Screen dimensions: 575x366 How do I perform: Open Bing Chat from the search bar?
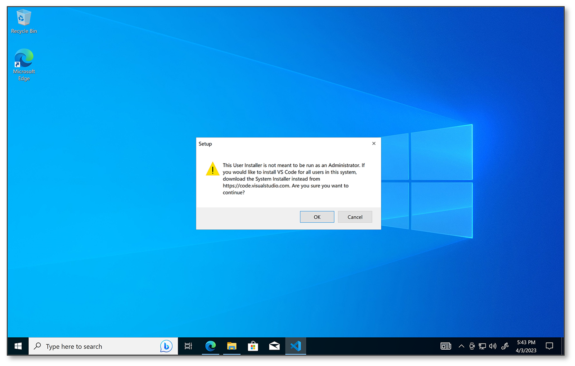point(166,346)
